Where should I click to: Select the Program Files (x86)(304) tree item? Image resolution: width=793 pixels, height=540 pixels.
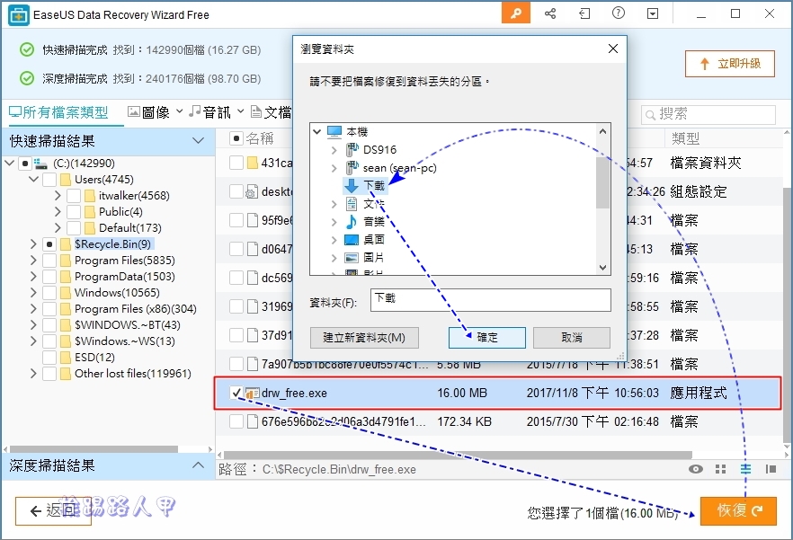(x=135, y=309)
